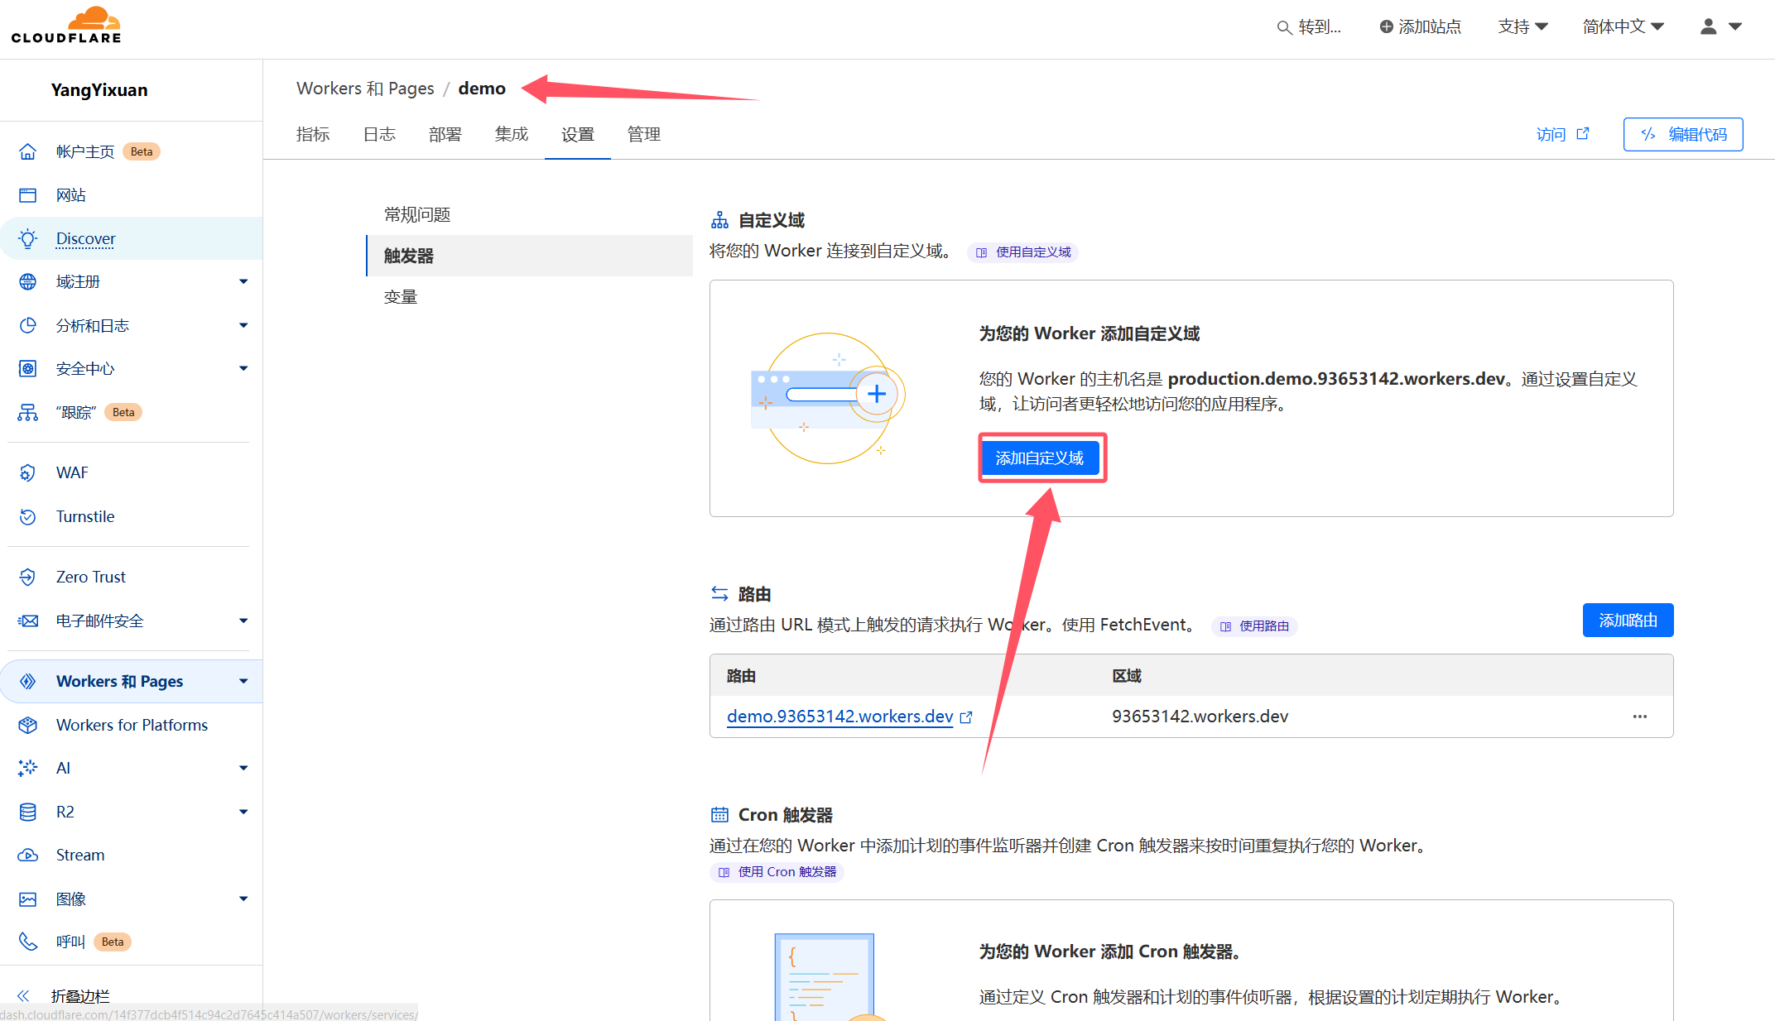
Task: Select 变量 in settings menu
Action: tap(530, 297)
